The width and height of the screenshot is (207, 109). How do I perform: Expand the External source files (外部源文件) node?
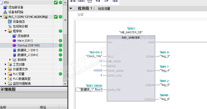tap(5, 69)
